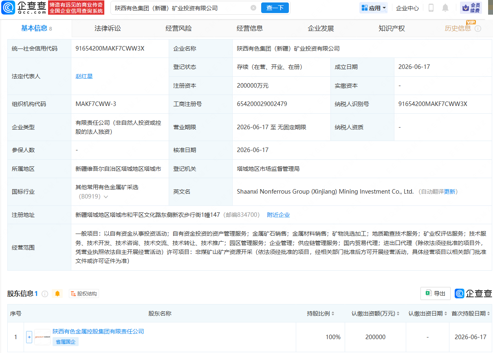
Task: Select the English name Shaanxi Nonferrous Group text
Action: 325,192
